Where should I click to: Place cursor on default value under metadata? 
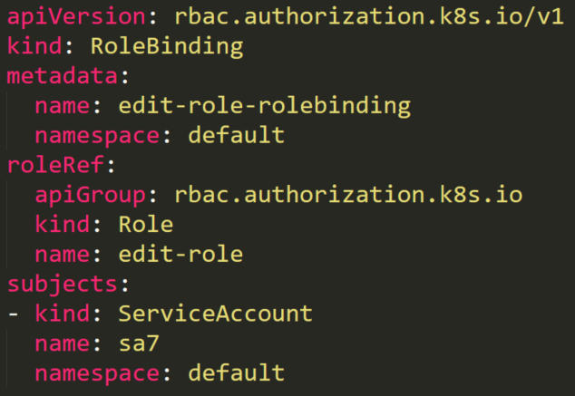point(236,135)
